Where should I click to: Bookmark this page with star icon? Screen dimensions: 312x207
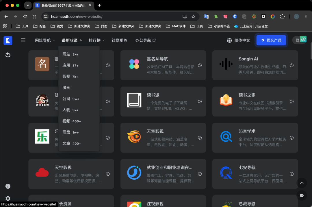193,16
